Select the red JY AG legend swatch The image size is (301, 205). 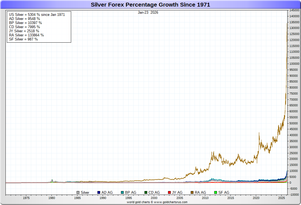[x=169, y=193]
